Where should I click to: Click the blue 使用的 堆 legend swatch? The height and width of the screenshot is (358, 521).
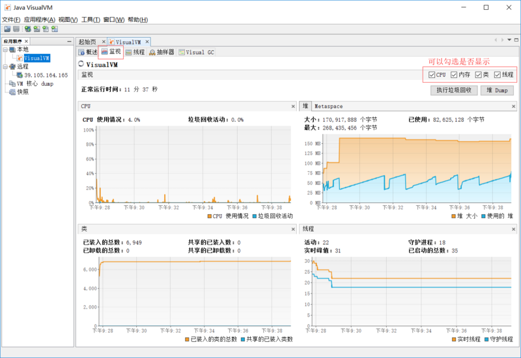(483, 216)
